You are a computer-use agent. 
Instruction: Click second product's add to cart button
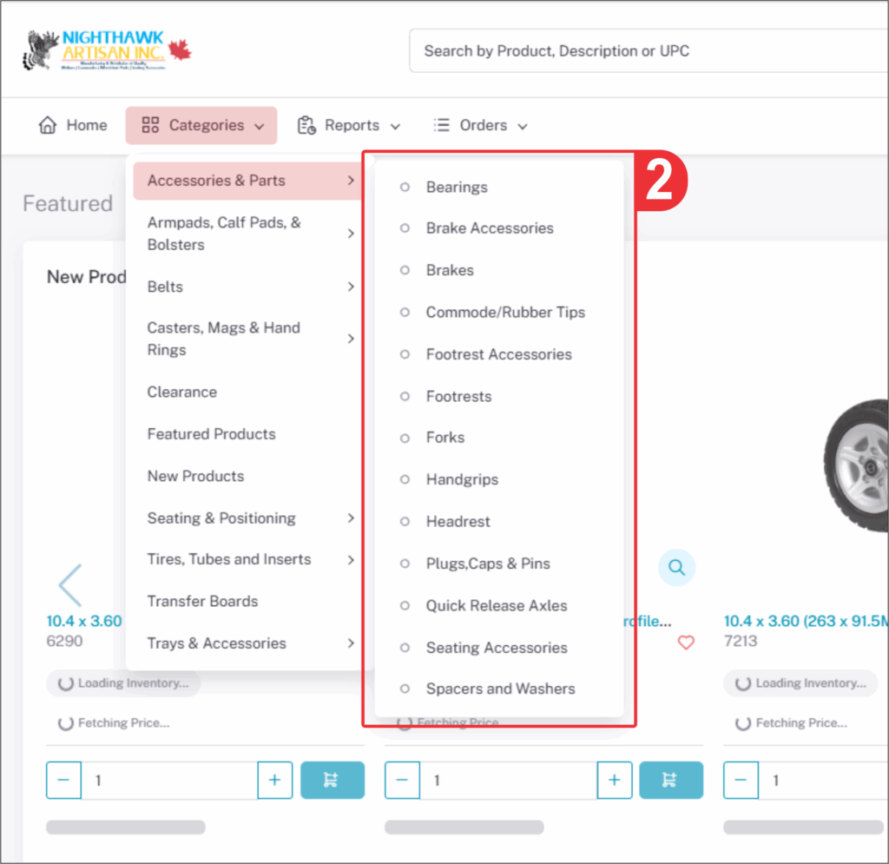click(671, 780)
